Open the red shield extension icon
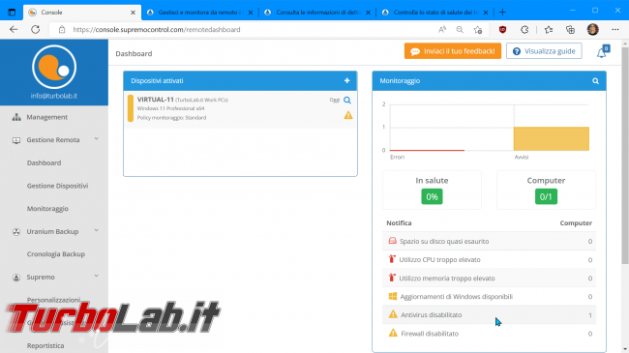 502,29
